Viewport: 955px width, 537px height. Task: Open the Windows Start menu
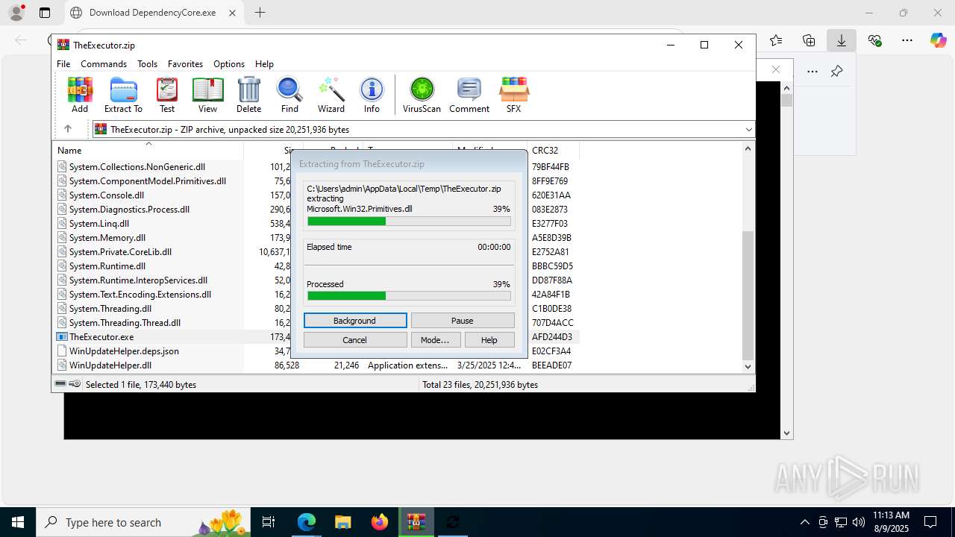click(18, 522)
